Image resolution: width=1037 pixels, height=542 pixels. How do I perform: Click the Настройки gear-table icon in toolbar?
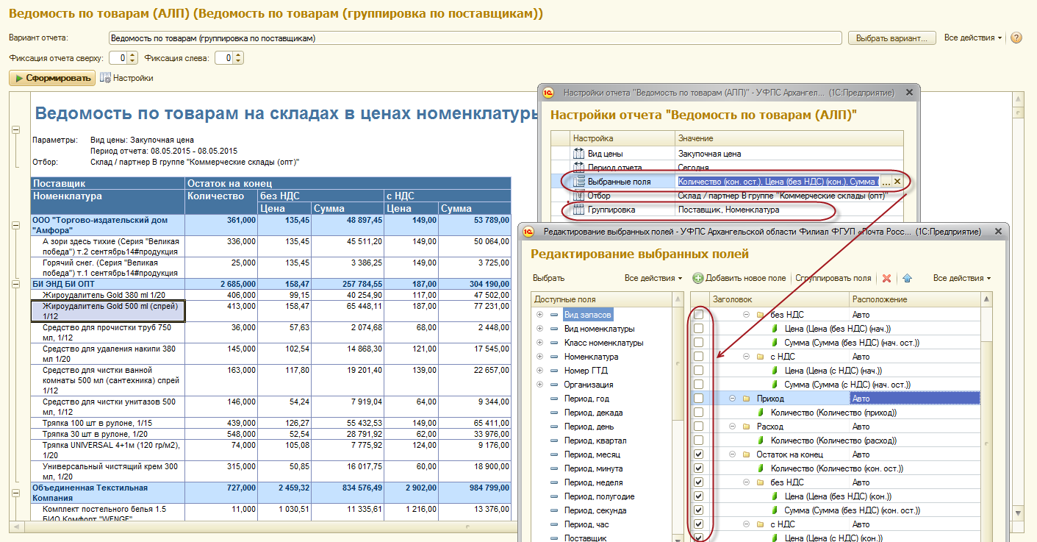click(x=105, y=78)
